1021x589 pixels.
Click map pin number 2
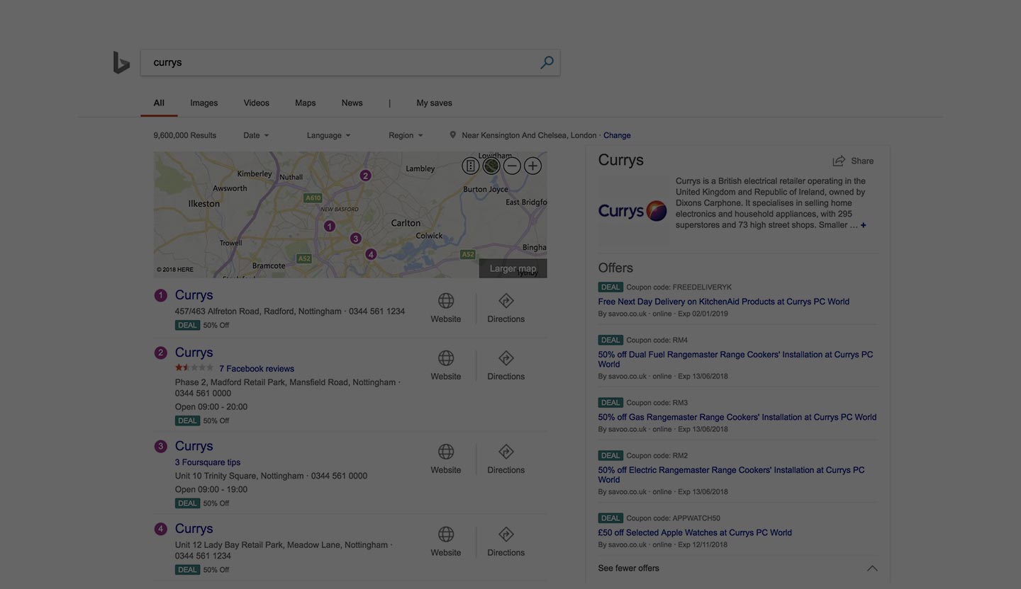click(365, 176)
